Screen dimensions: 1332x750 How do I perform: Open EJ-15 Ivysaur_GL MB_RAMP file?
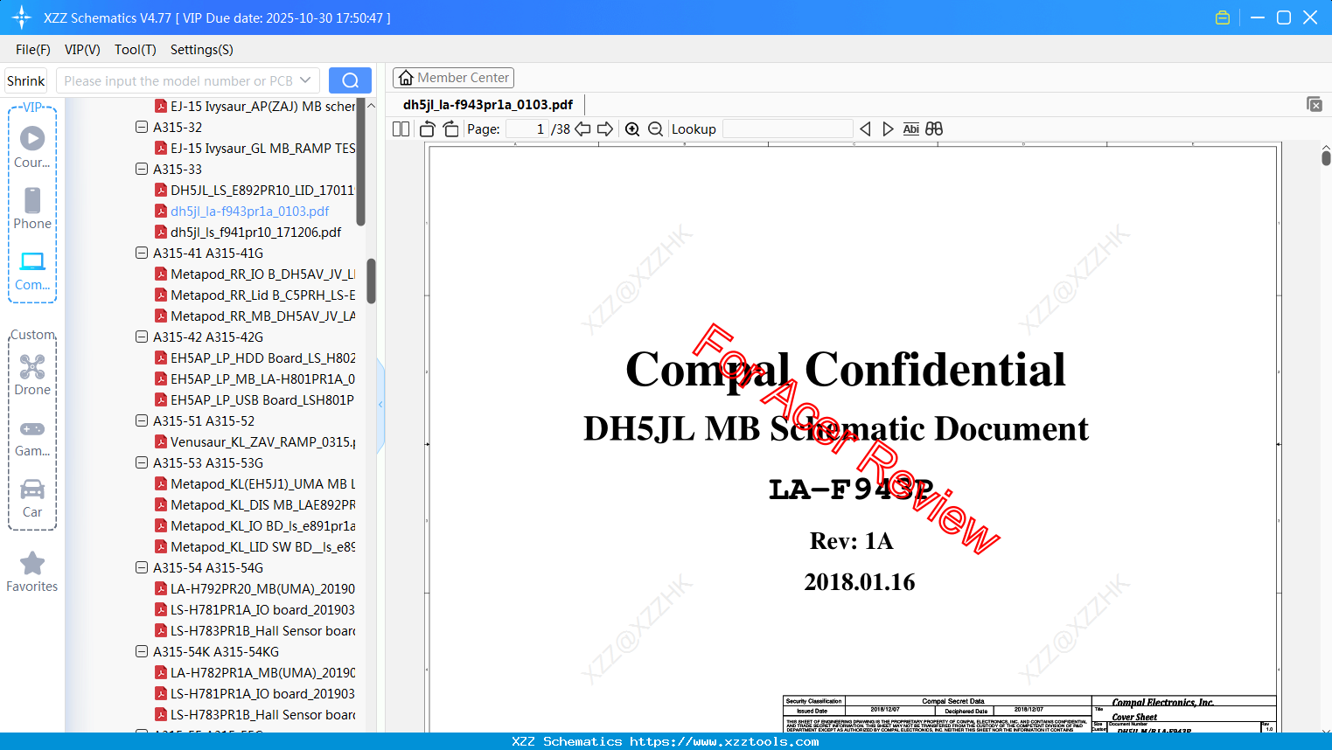[x=255, y=148]
